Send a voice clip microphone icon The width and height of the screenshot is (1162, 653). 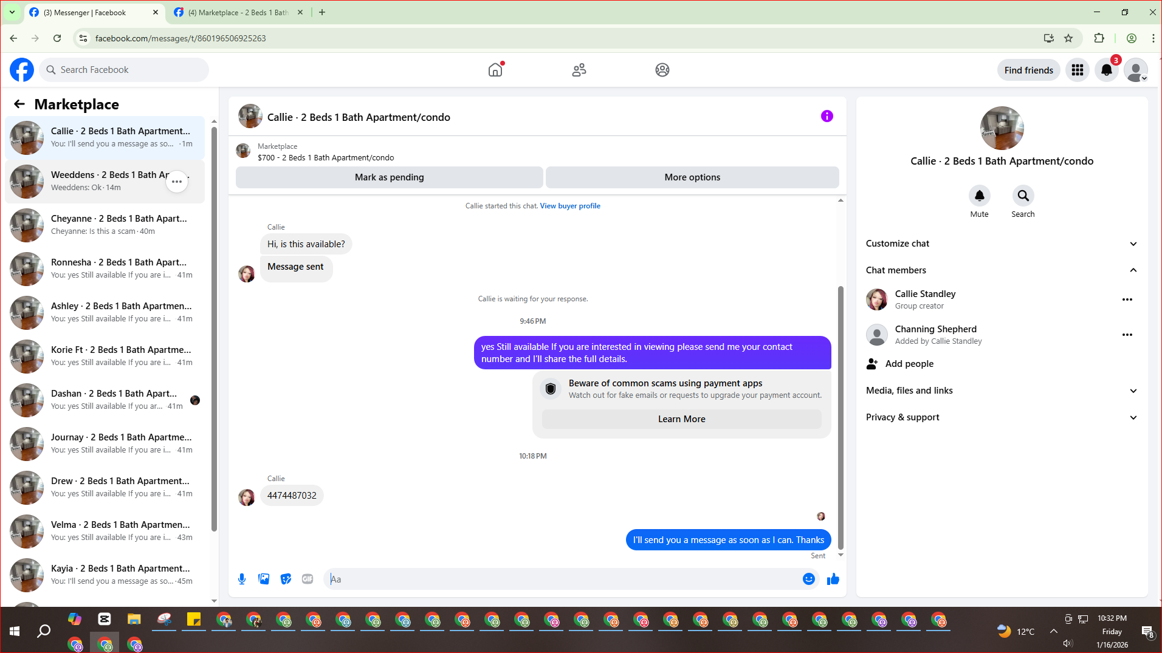(242, 579)
